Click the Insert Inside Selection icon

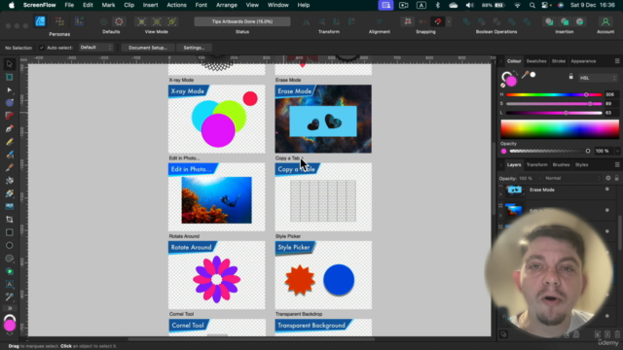coord(580,21)
